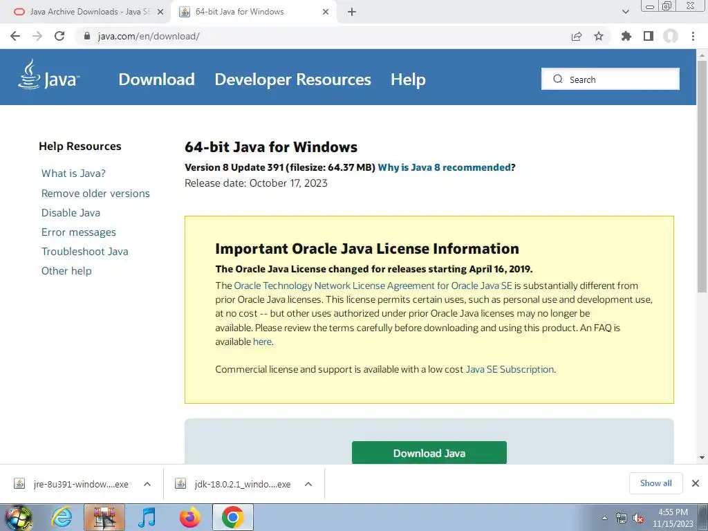This screenshot has width=708, height=531.
Task: Open the Java SE Subscription link
Action: point(510,369)
